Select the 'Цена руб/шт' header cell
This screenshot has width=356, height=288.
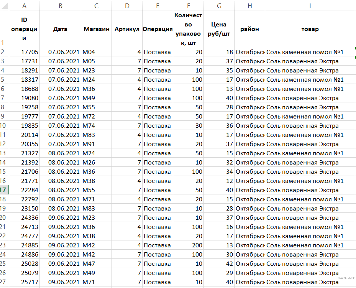point(219,29)
